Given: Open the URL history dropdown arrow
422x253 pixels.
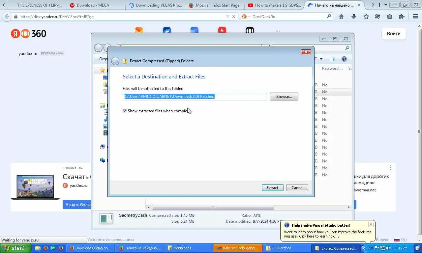Looking at the screenshot, I should 227,16.
